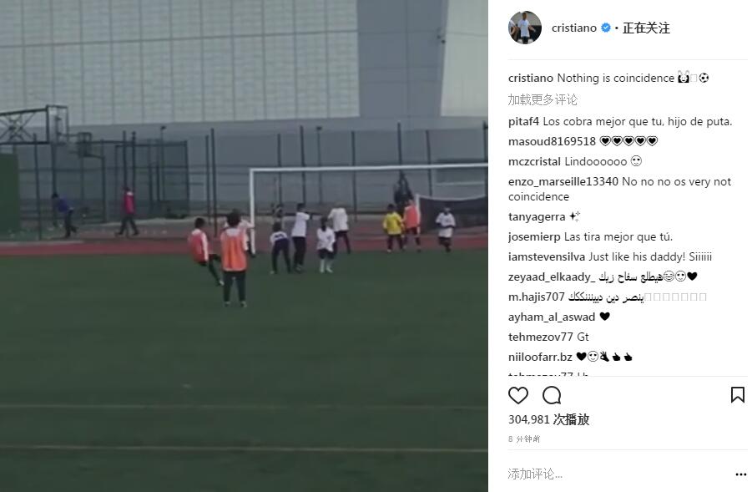
Task: Visit the tanyagerra commenter profile
Action: tap(537, 217)
